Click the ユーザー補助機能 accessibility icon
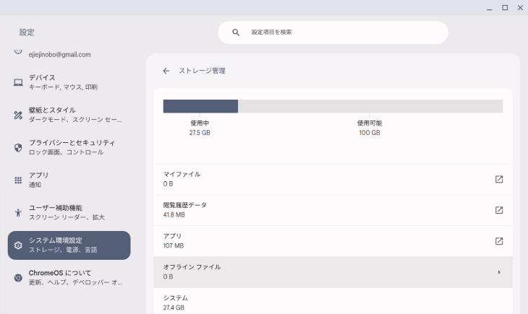Viewport: 528px width, 314px height. pos(18,213)
